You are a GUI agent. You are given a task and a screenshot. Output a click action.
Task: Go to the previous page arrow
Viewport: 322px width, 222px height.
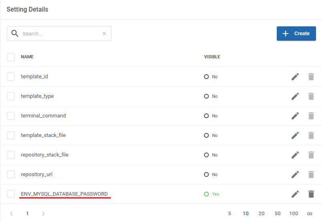coord(12,214)
